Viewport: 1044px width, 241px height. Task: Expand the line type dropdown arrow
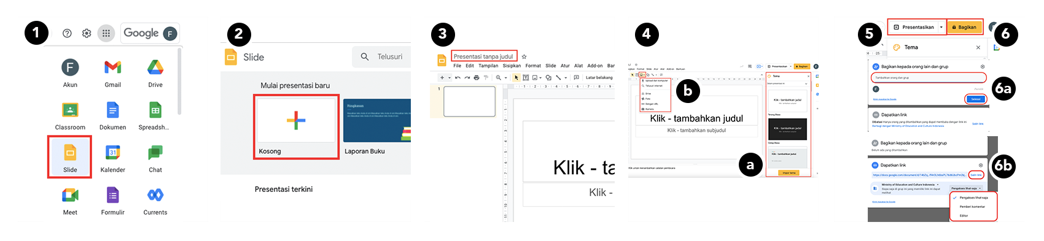pos(566,78)
